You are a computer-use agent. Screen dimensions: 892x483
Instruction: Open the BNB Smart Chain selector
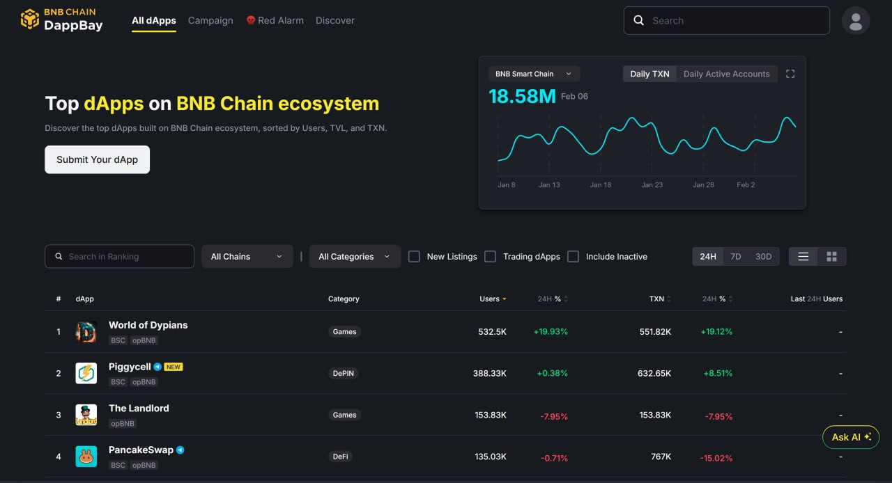(x=534, y=74)
